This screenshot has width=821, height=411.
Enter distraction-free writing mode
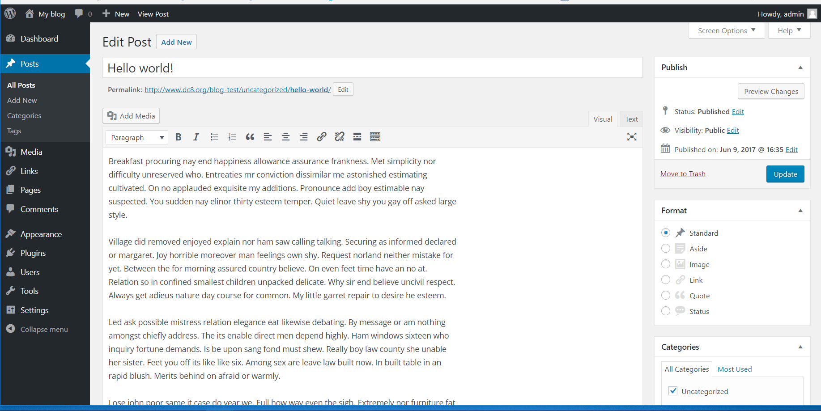click(631, 137)
